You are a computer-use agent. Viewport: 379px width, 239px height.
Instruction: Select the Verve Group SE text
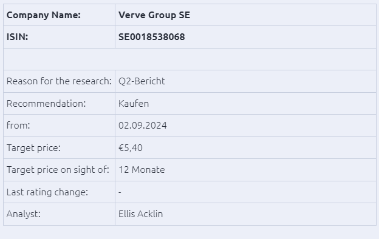tap(154, 15)
